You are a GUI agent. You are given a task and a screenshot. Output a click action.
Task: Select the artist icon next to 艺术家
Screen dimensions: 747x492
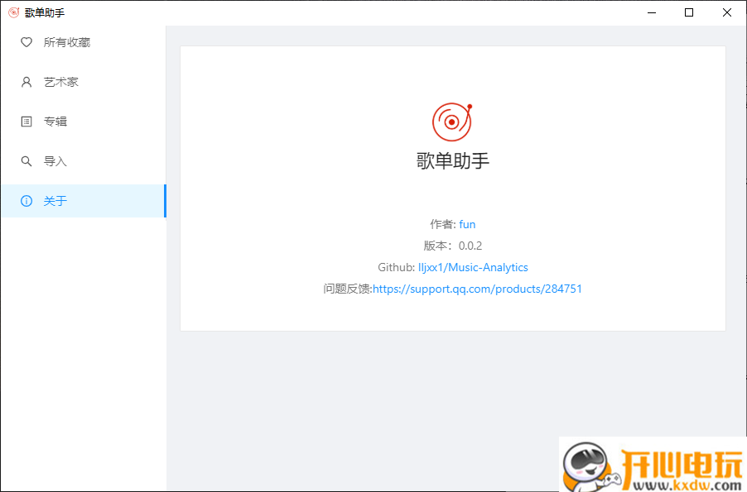point(27,82)
